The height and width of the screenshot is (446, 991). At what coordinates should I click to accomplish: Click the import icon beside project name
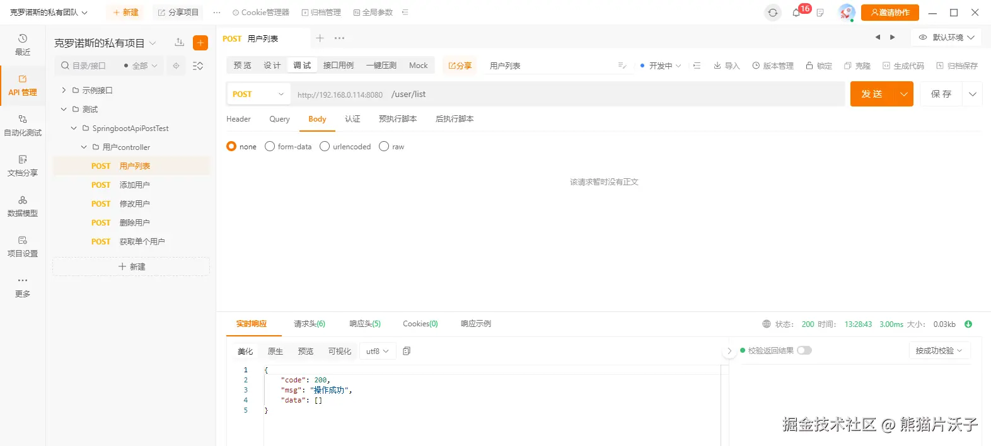tap(180, 42)
